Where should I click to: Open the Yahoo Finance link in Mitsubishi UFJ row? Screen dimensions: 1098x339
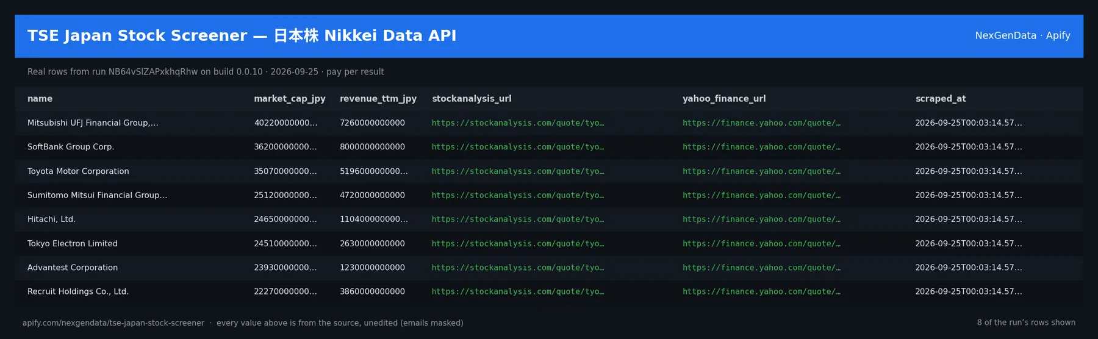[x=761, y=123]
